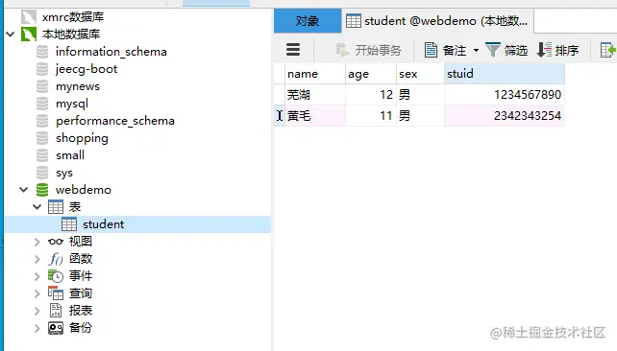Click the 本地数据库 connection icon
The height and width of the screenshot is (351, 617).
point(29,35)
